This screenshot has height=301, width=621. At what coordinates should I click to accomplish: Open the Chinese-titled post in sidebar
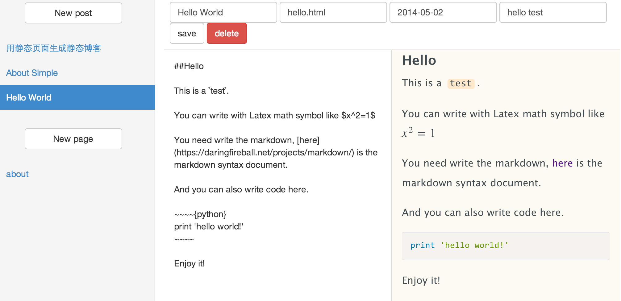coord(54,48)
